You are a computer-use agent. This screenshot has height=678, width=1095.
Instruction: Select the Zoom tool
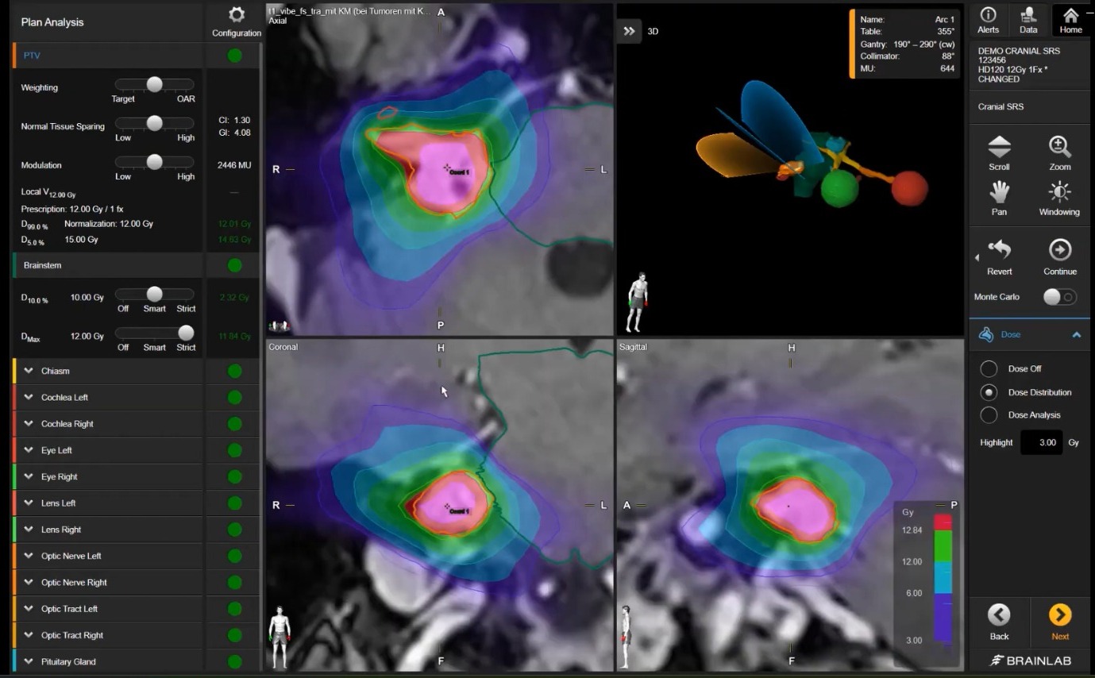click(x=1059, y=148)
